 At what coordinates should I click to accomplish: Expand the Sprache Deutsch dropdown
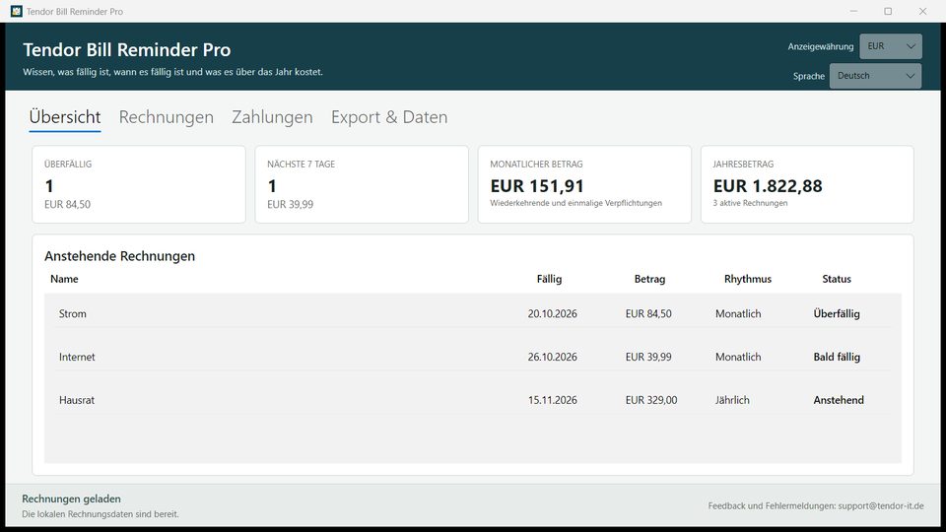pos(875,76)
